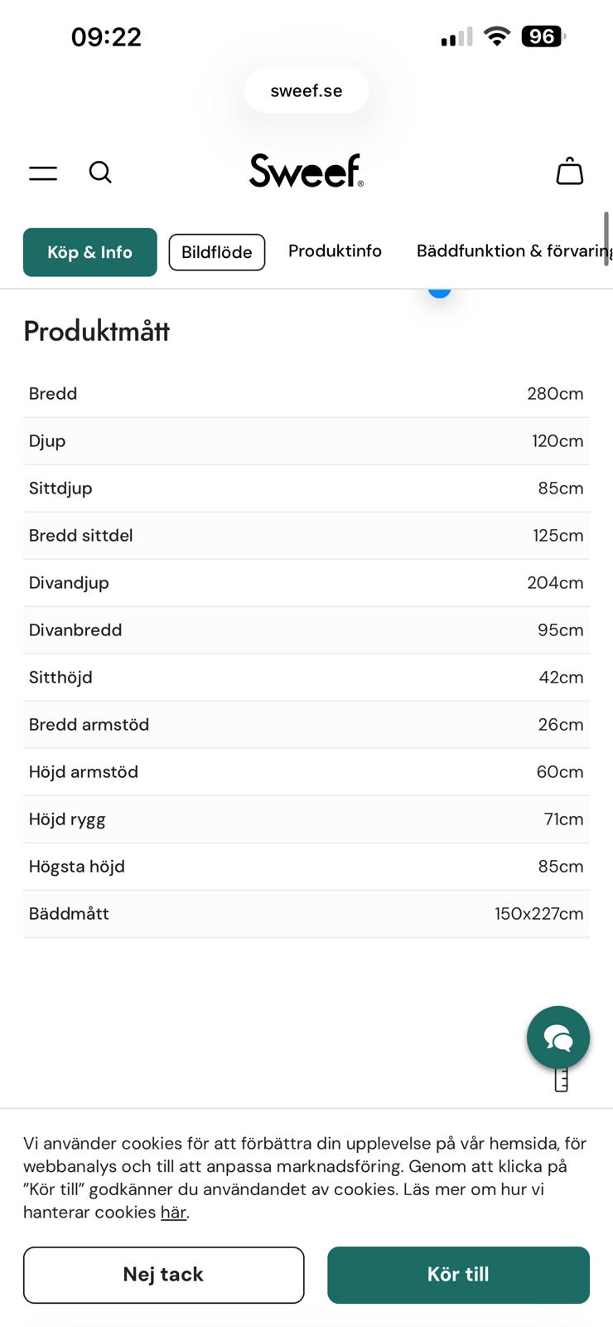Follow the "här" cookie policy link
This screenshot has width=613, height=1327.
point(173,1213)
